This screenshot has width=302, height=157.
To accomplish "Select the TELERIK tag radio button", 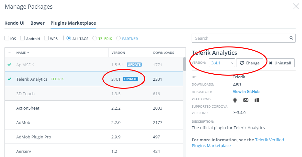I will click(x=95, y=38).
